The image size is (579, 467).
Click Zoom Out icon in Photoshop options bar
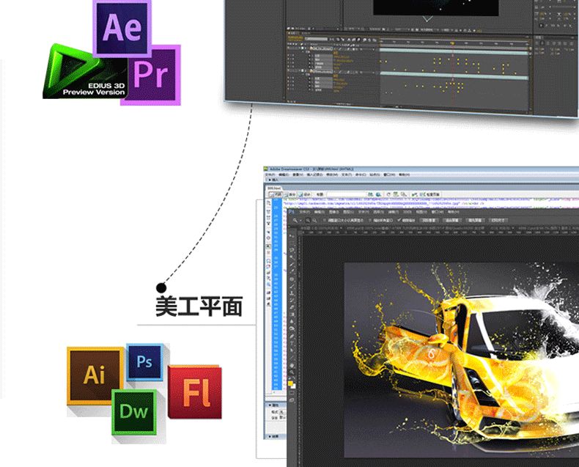(315, 220)
